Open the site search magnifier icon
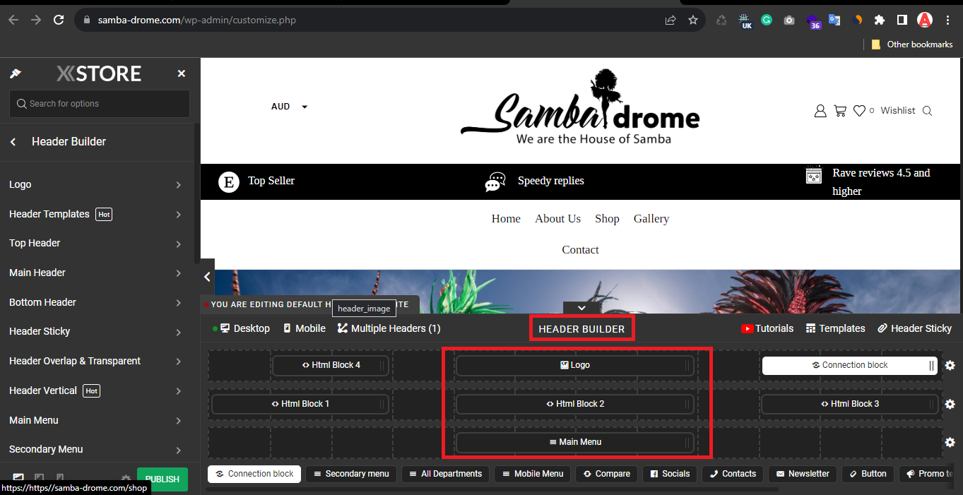 [x=928, y=111]
